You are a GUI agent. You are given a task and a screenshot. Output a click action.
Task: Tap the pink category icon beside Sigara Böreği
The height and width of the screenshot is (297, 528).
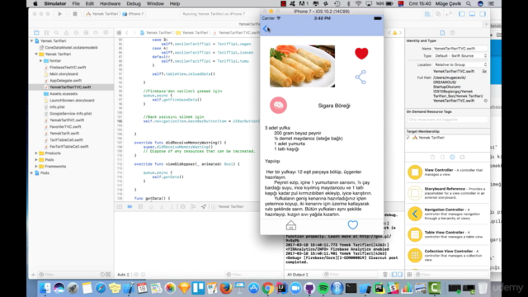point(278,106)
